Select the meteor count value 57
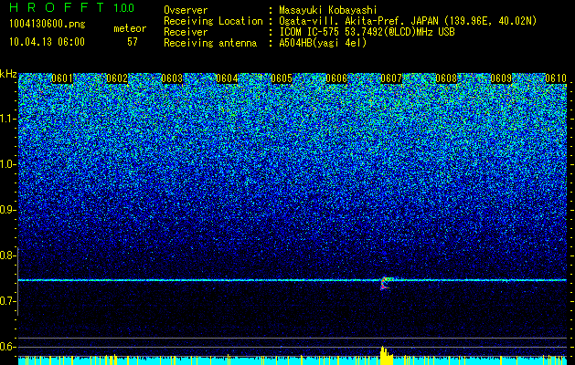 coord(133,42)
